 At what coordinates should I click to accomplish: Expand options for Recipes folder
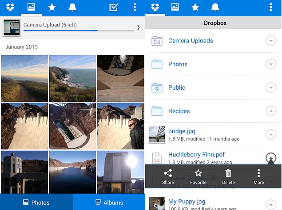pos(271,111)
